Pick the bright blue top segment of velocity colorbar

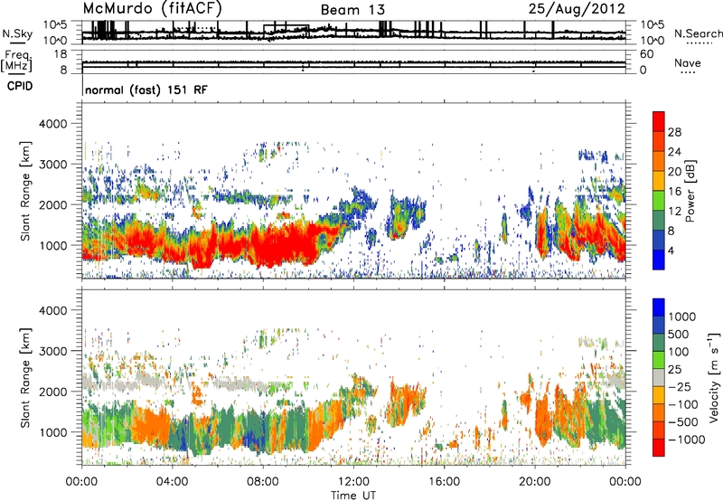point(659,307)
